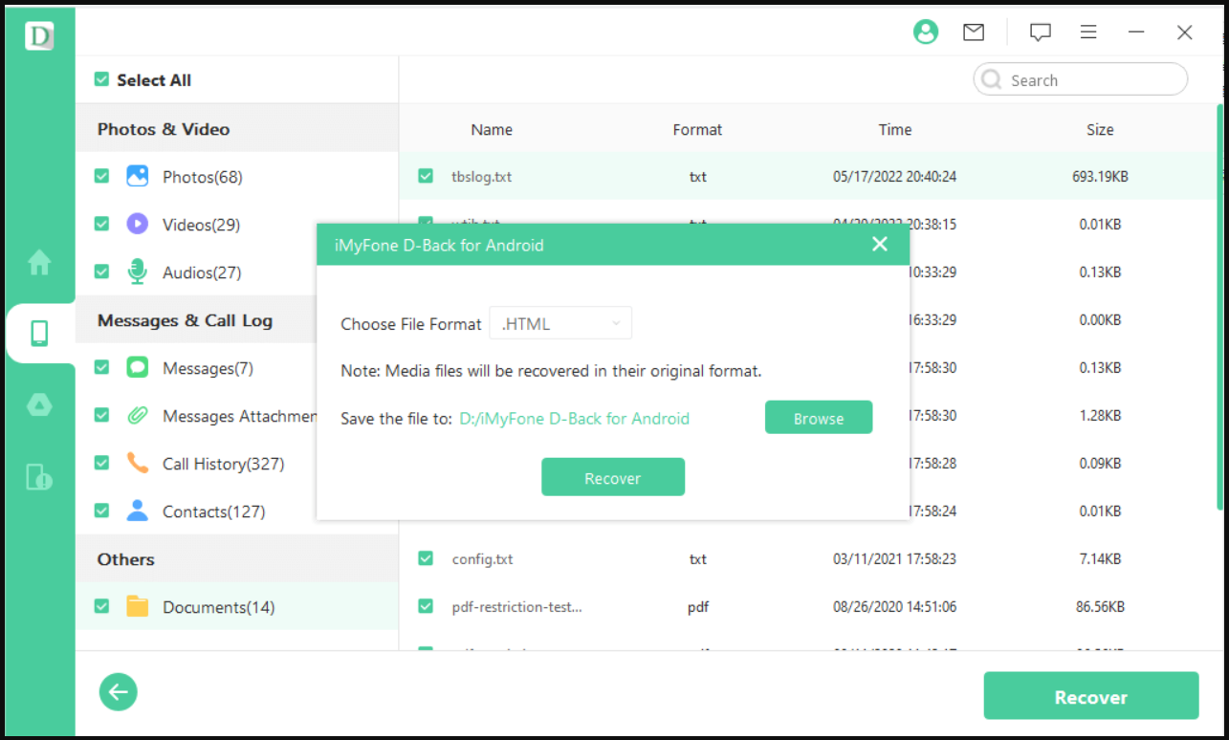Uncheck the tbslog.txt file checkbox

pyautogui.click(x=426, y=176)
